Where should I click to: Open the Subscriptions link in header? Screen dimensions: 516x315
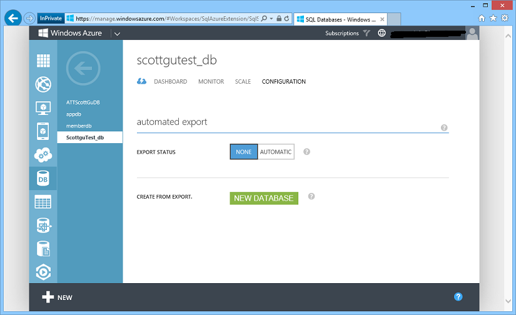coord(342,33)
